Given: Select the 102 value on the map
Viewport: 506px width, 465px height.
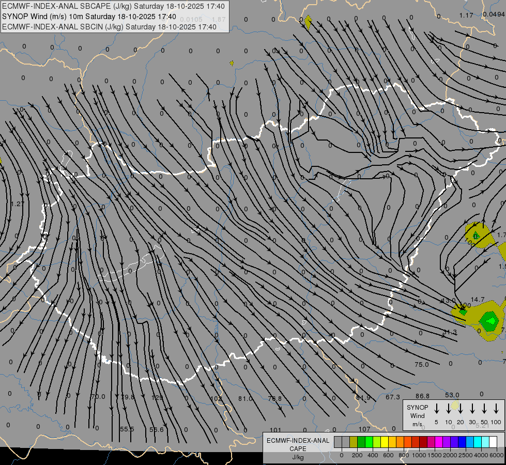Looking at the screenshot, I should point(216,398).
